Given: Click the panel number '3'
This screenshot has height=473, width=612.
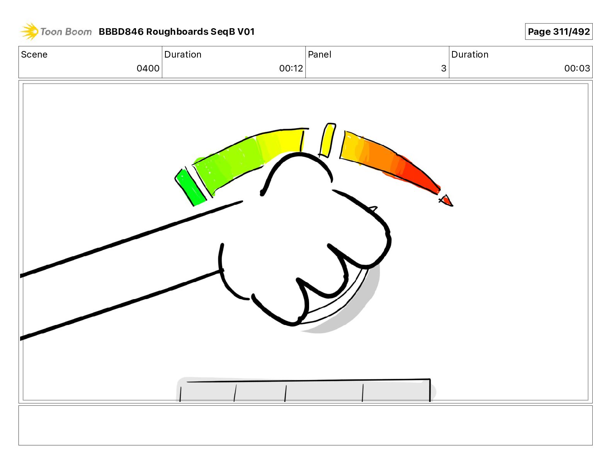Looking at the screenshot, I should [x=444, y=68].
